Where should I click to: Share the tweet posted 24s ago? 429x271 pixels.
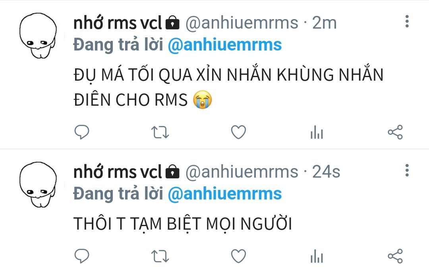tap(395, 256)
